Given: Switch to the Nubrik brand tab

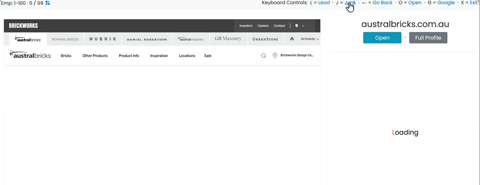Looking at the screenshot, I should tap(102, 39).
